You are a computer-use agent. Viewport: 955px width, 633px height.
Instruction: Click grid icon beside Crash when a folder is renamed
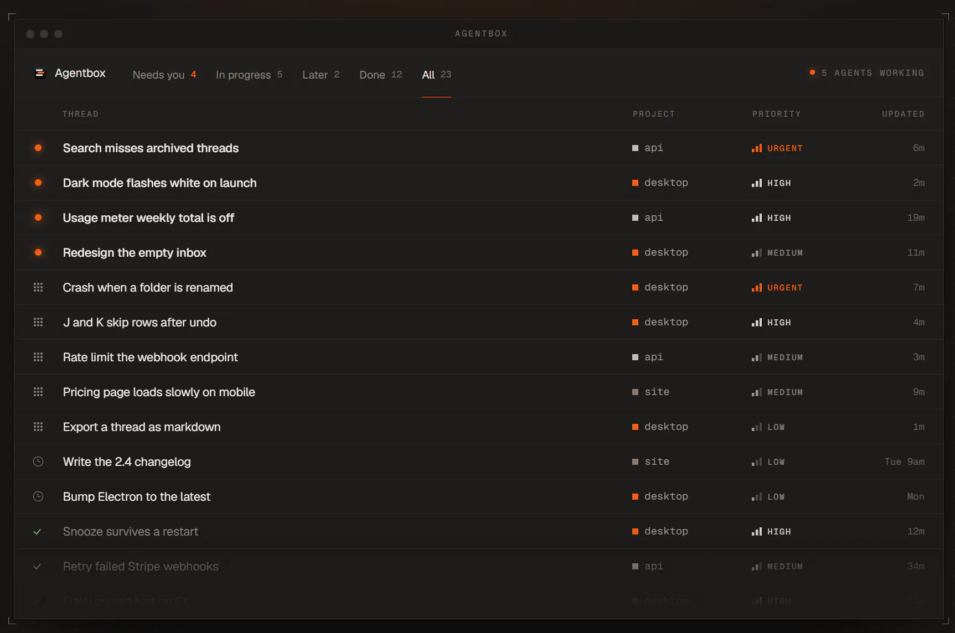click(38, 287)
